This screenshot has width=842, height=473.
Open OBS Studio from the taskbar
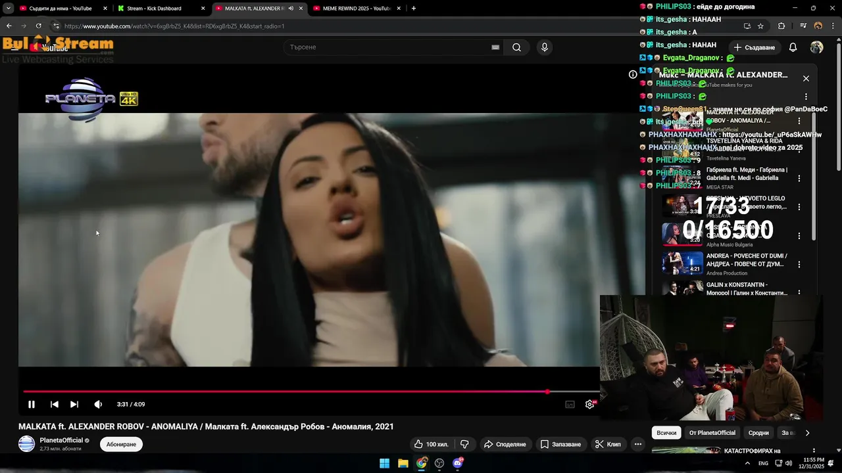click(439, 463)
